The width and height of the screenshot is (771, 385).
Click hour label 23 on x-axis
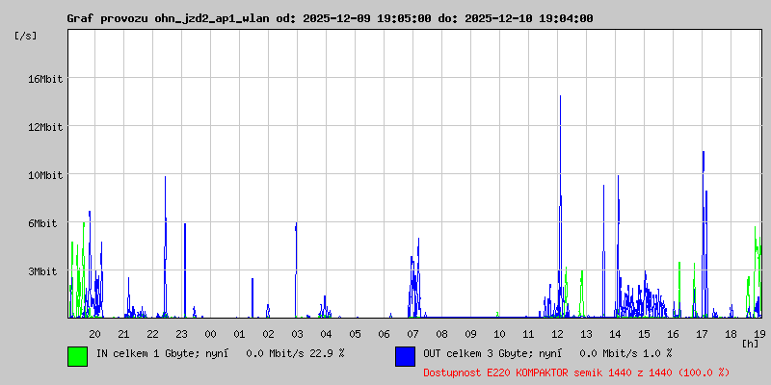[182, 334]
